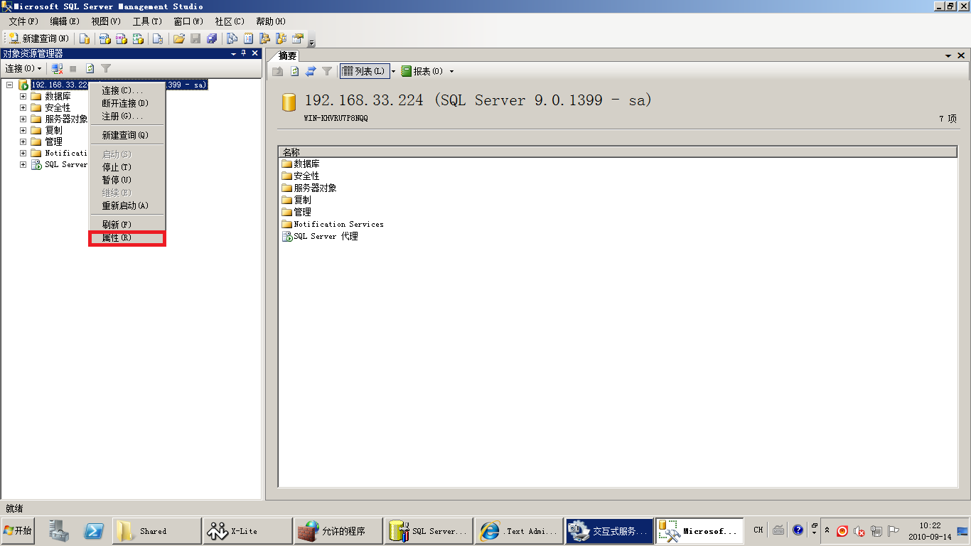Viewport: 971px width, 546px height.
Task: Start a SQL Server Mobile Query
Action: tap(158, 38)
